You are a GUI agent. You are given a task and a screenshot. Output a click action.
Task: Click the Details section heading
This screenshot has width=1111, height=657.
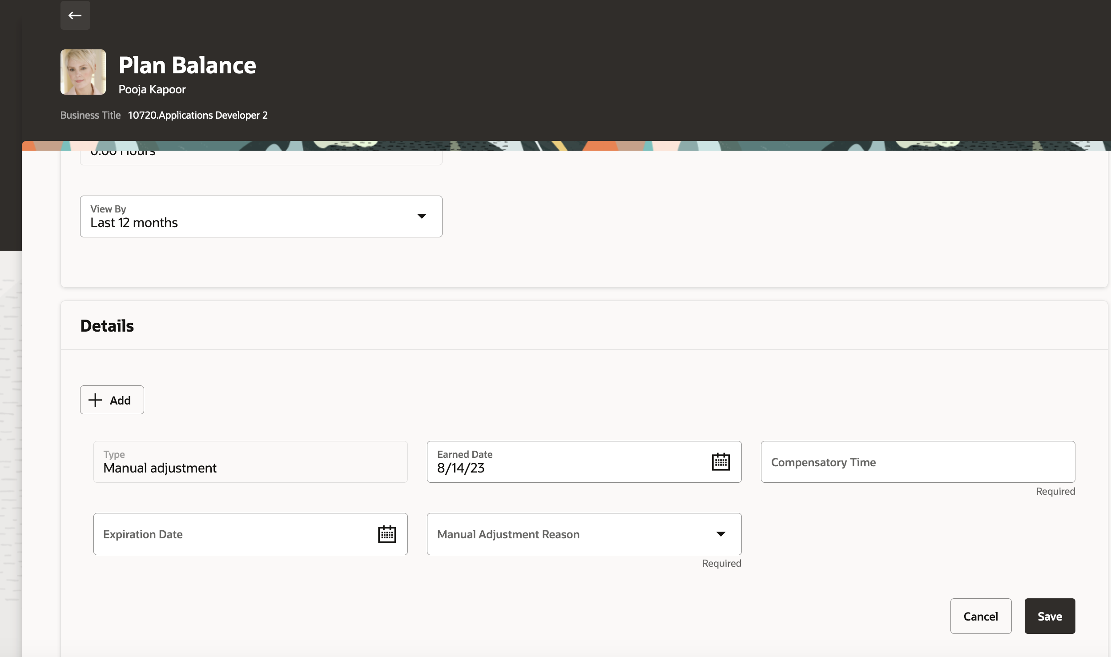pyautogui.click(x=107, y=326)
